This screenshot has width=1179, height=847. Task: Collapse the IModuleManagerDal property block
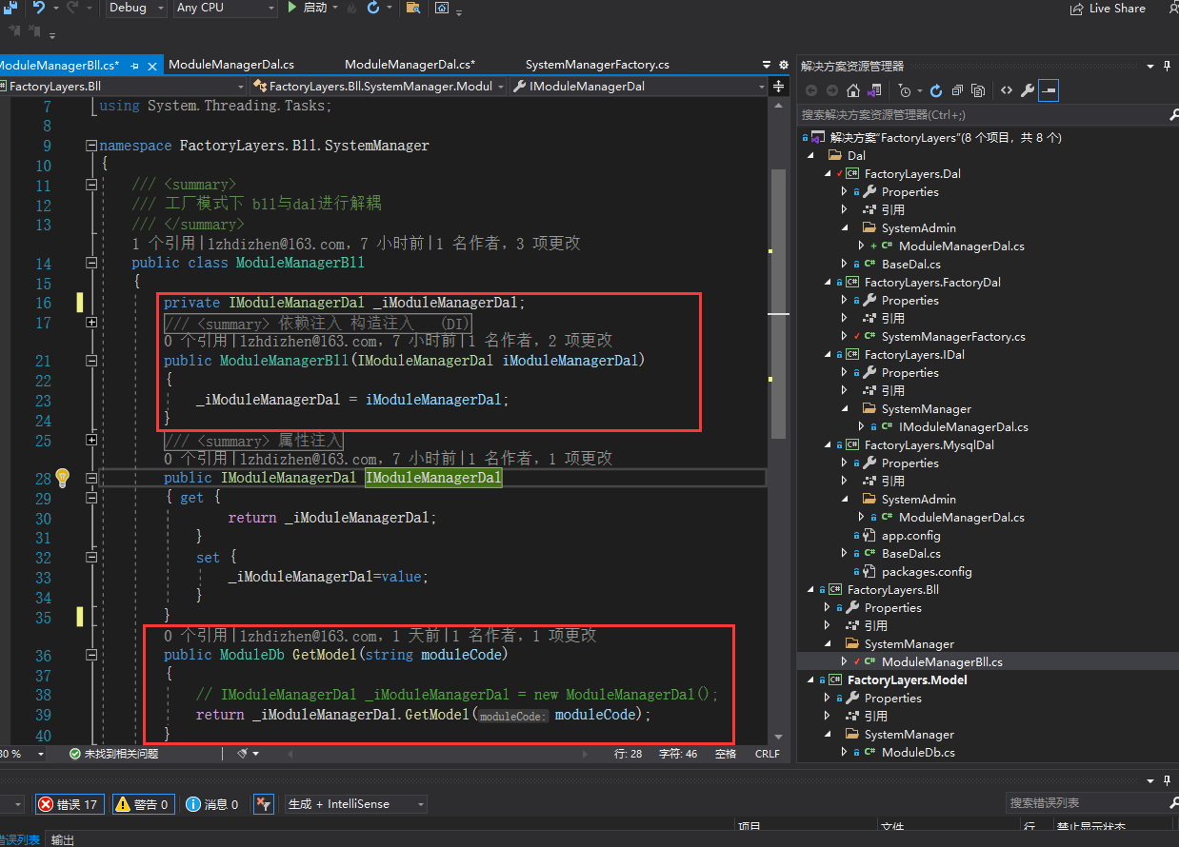pos(91,478)
